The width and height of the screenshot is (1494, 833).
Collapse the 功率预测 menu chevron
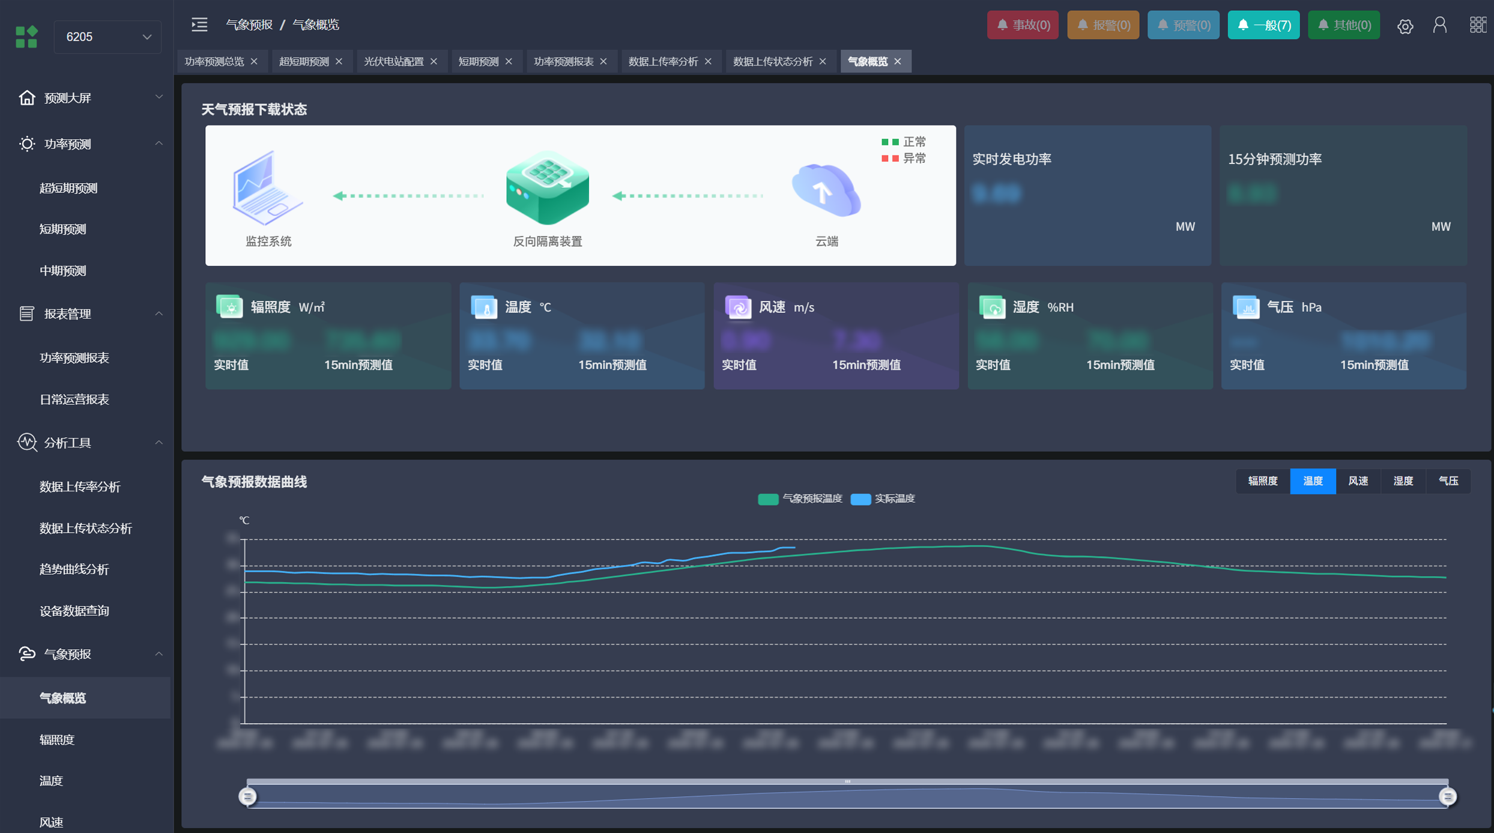click(159, 144)
